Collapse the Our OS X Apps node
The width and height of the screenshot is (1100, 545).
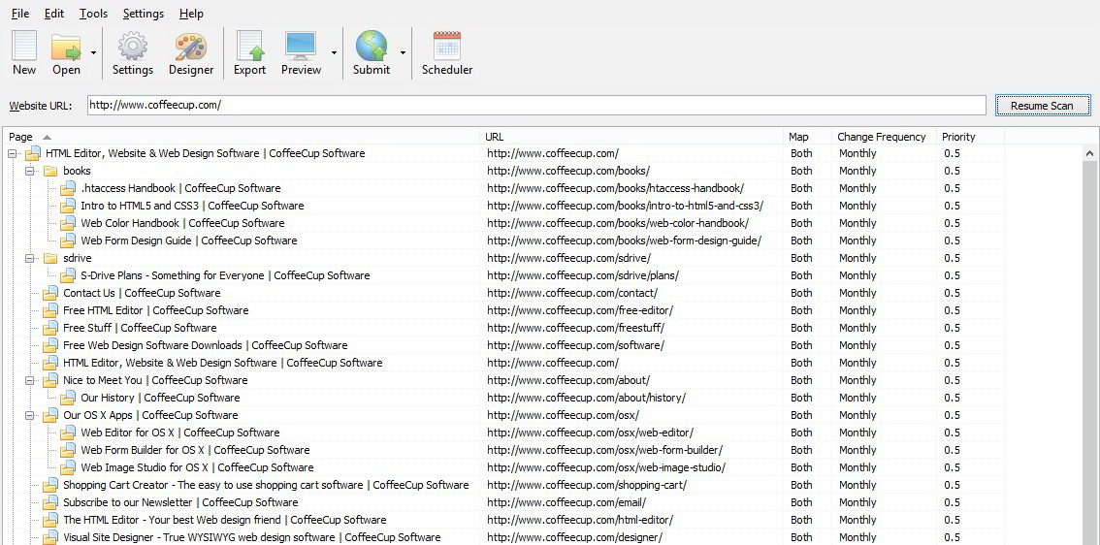[30, 415]
